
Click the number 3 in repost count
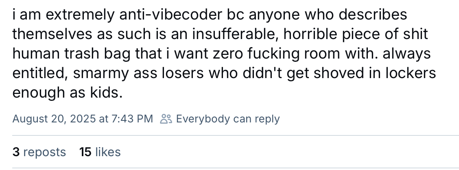16,152
